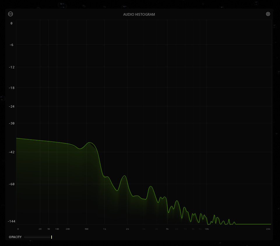Select the 24k frequency label
This screenshot has width=280, height=246.
tap(268, 229)
